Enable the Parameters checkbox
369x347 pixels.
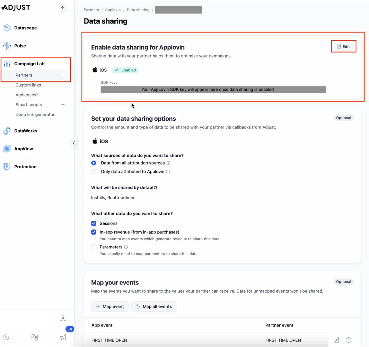click(93, 247)
